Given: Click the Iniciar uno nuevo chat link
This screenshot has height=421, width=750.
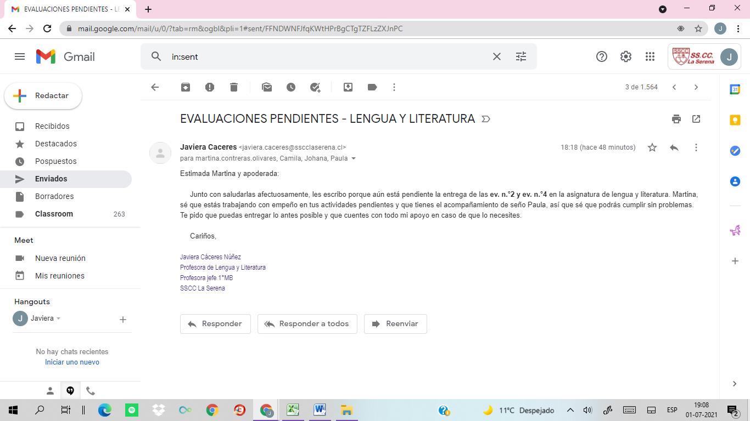Looking at the screenshot, I should (x=72, y=362).
